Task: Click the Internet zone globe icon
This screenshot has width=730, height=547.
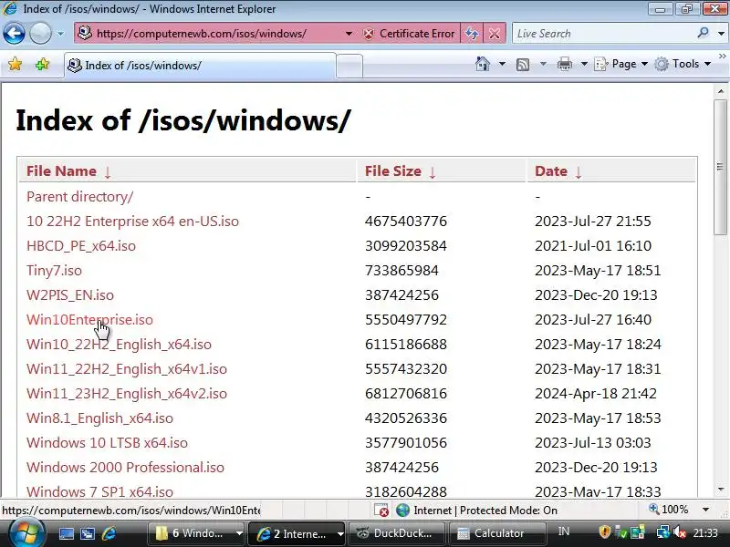Action: pos(402,511)
